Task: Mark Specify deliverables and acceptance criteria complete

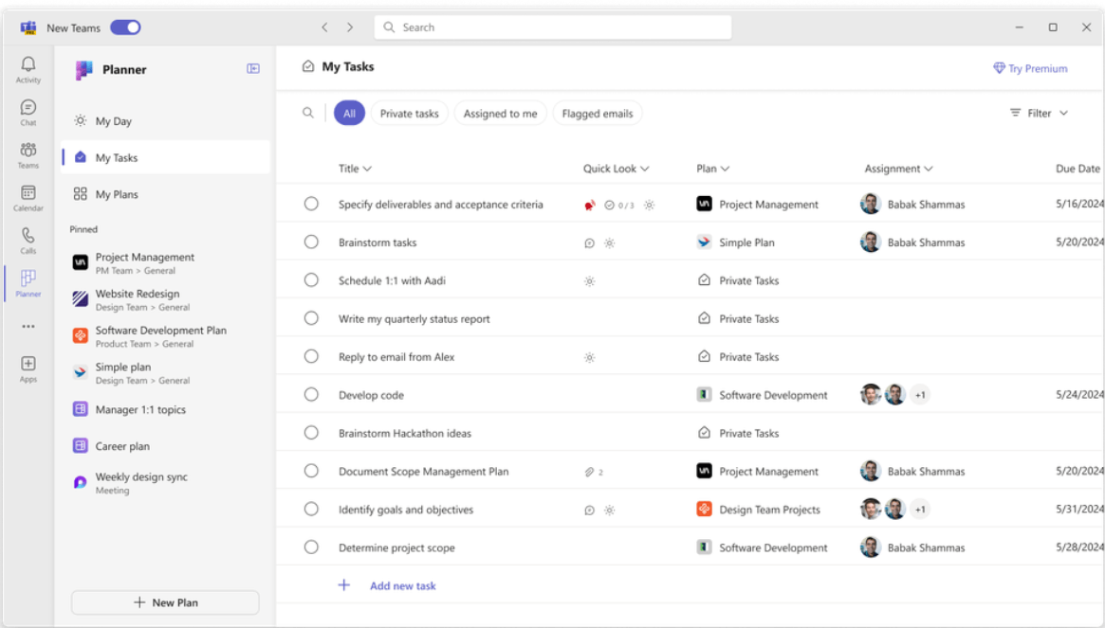Action: click(x=311, y=204)
